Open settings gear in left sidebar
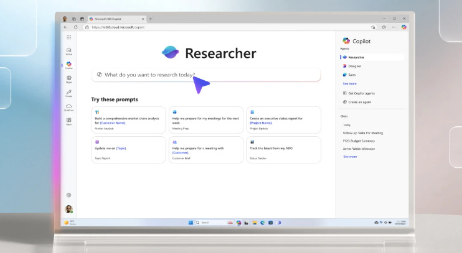This screenshot has width=462, height=253. click(68, 195)
